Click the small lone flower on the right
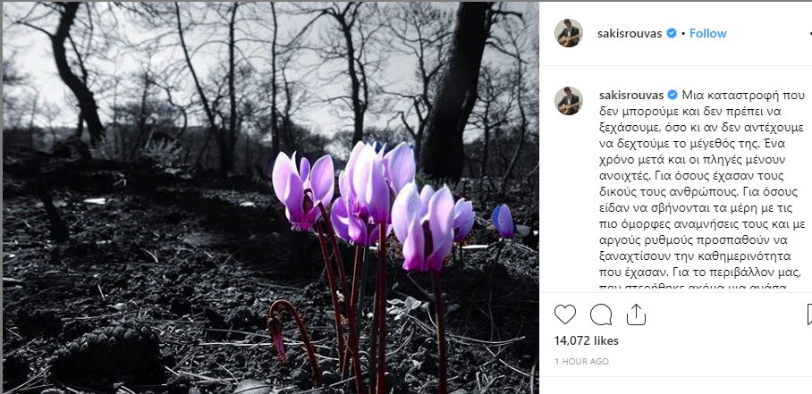The height and width of the screenshot is (394, 812). (x=503, y=222)
